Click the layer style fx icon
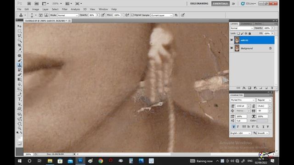 point(244,88)
